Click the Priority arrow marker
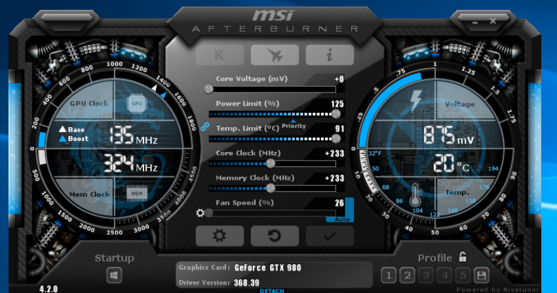Image resolution: width=557 pixels, height=293 pixels. (293, 121)
